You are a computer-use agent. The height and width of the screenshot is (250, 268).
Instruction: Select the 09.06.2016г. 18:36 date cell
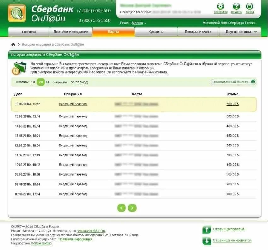pyautogui.click(x=27, y=174)
